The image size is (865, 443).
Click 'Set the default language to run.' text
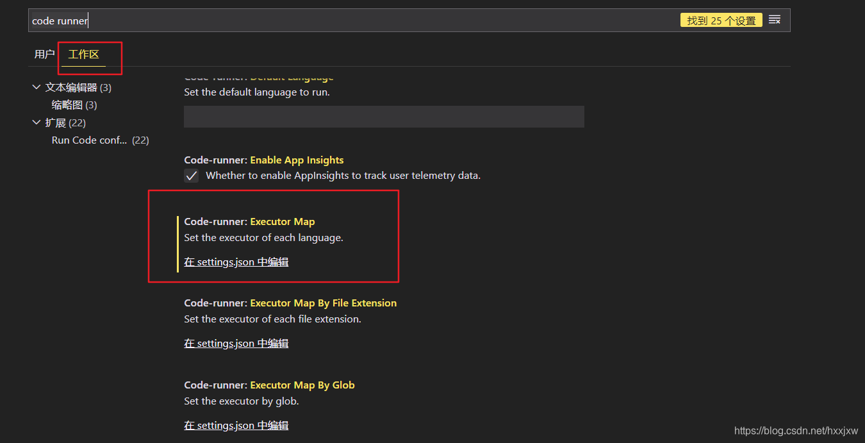click(x=257, y=92)
